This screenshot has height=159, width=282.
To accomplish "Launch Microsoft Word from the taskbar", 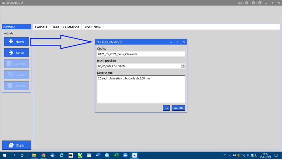I will (x=98, y=155).
